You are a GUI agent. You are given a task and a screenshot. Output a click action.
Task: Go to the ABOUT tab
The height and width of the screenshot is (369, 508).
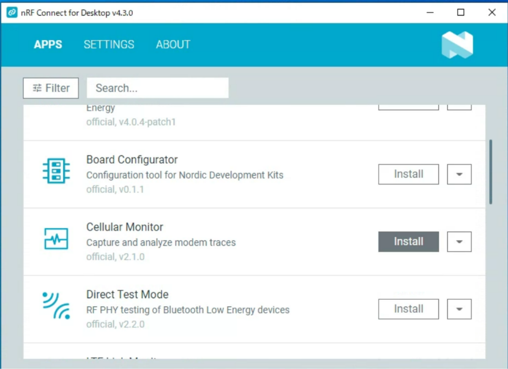click(x=173, y=44)
